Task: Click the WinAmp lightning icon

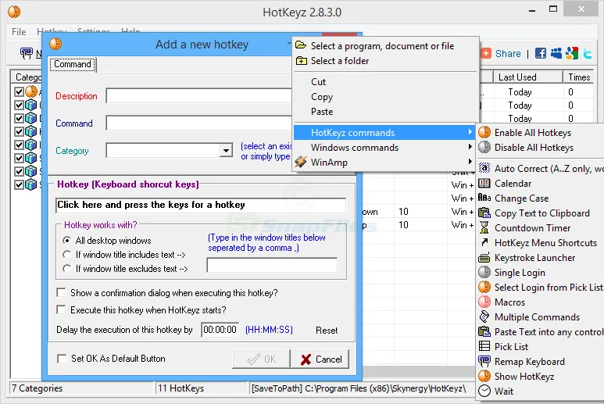Action: [x=301, y=162]
